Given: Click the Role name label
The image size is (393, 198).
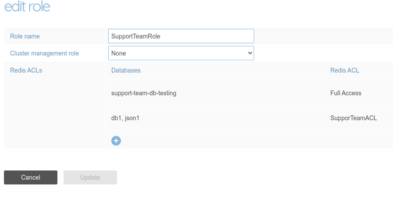Looking at the screenshot, I should pyautogui.click(x=25, y=36).
